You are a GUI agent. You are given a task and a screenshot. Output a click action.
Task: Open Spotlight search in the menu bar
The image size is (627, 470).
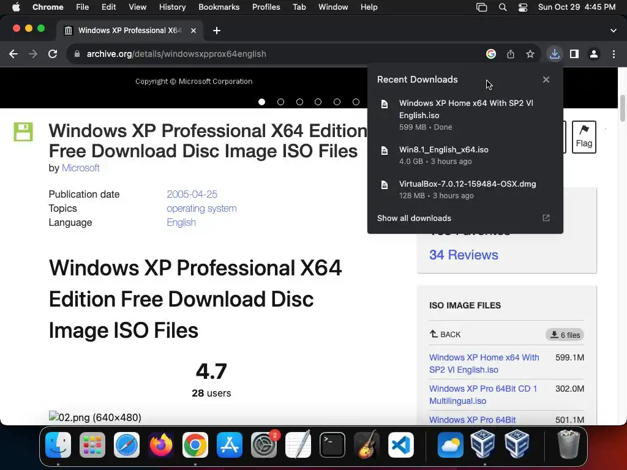[x=503, y=7]
